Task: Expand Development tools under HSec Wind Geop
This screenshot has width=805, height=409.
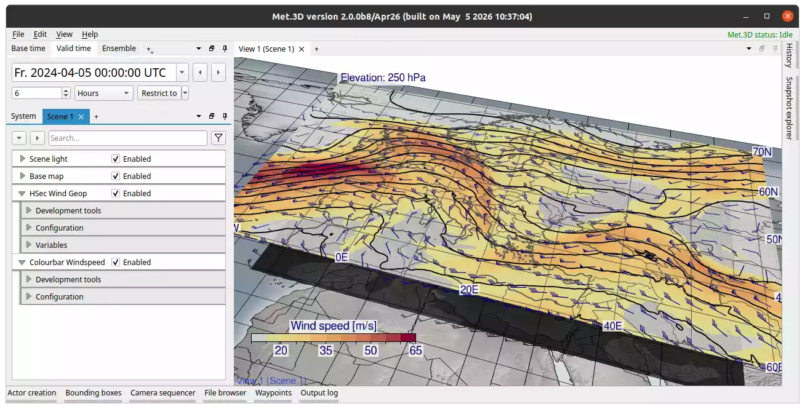Action: coord(28,210)
